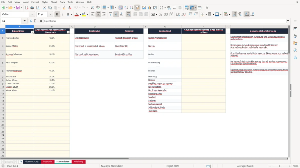Insert hyperlink globe icon
Screen dimensions: 300x168
[x=169, y=8]
